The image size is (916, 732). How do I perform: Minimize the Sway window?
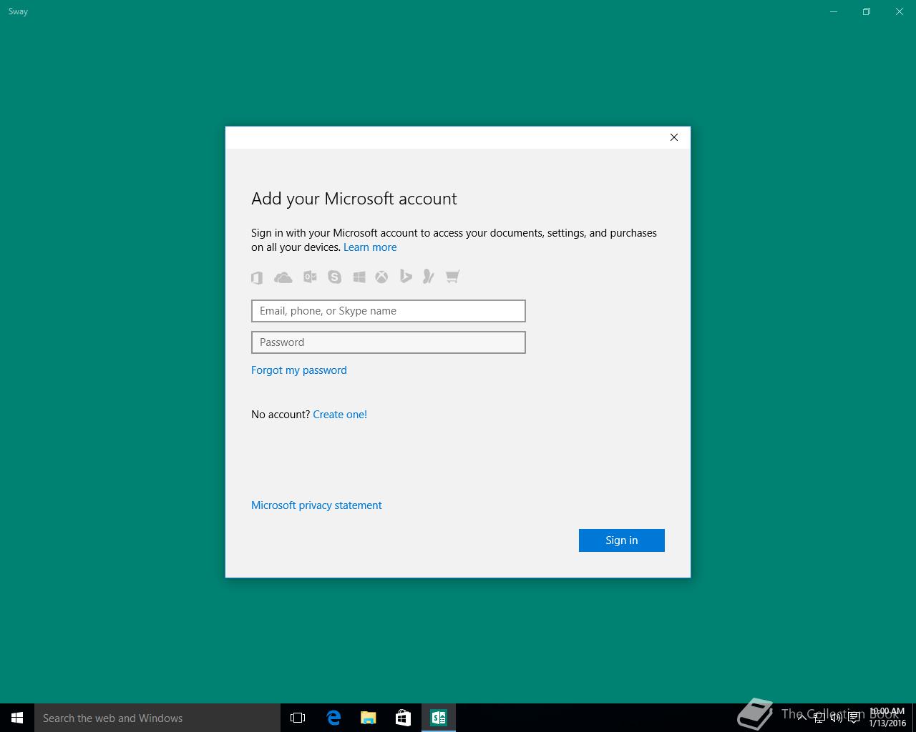(834, 11)
